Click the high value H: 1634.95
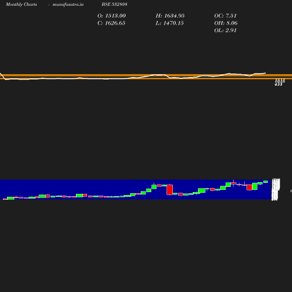The height and width of the screenshot is (292, 292). point(170,16)
